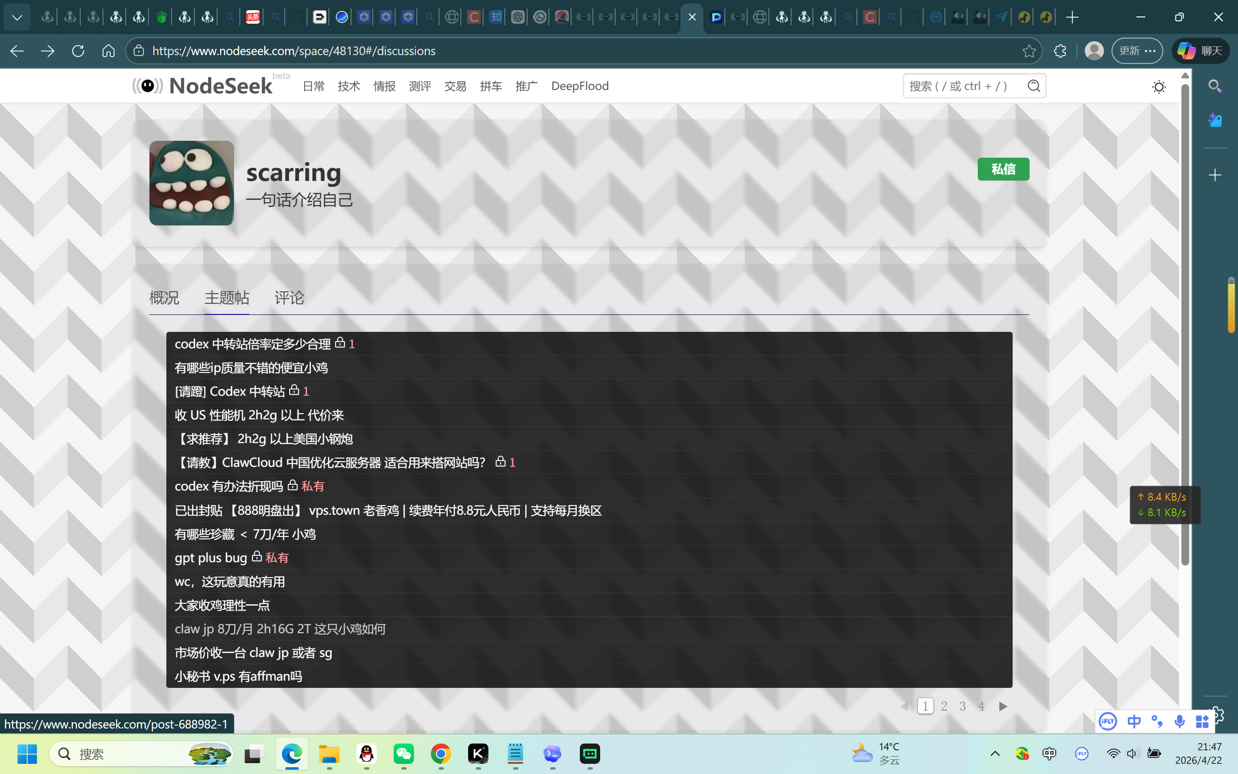This screenshot has height=774, width=1238.
Task: Open the 日常 navigation menu
Action: click(x=313, y=86)
